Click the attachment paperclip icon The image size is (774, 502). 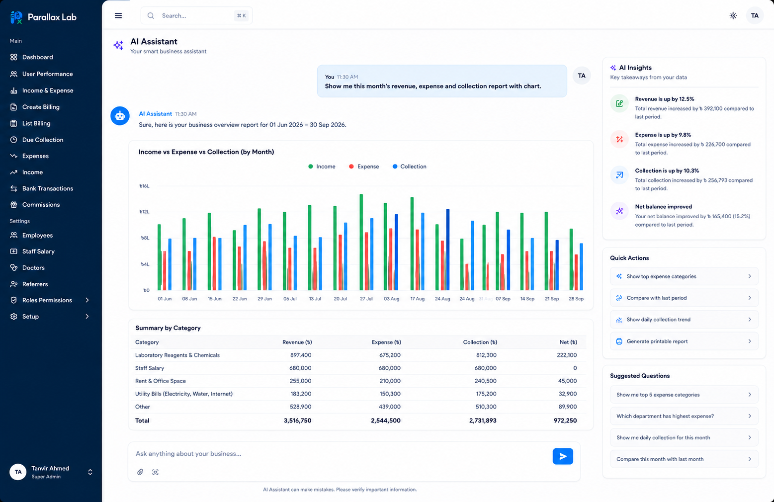pos(140,472)
